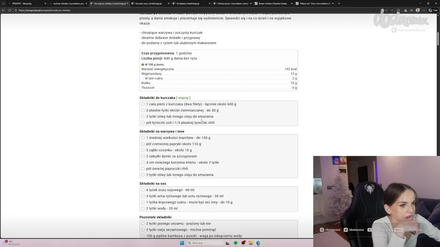This screenshot has height=247, width=440.
Task: Open File Explorer from the taskbar
Action: (x=251, y=243)
